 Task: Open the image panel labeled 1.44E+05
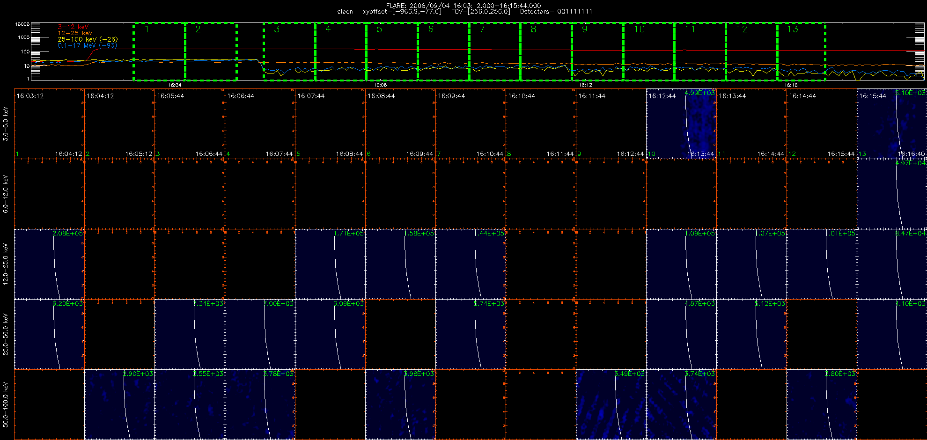[x=471, y=264]
